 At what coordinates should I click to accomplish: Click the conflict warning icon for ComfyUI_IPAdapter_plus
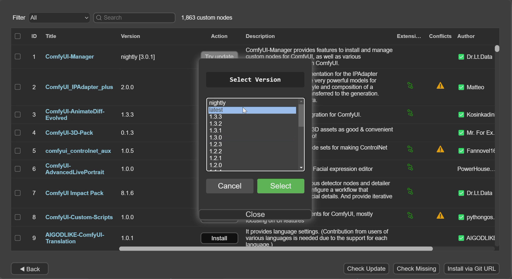[440, 86]
